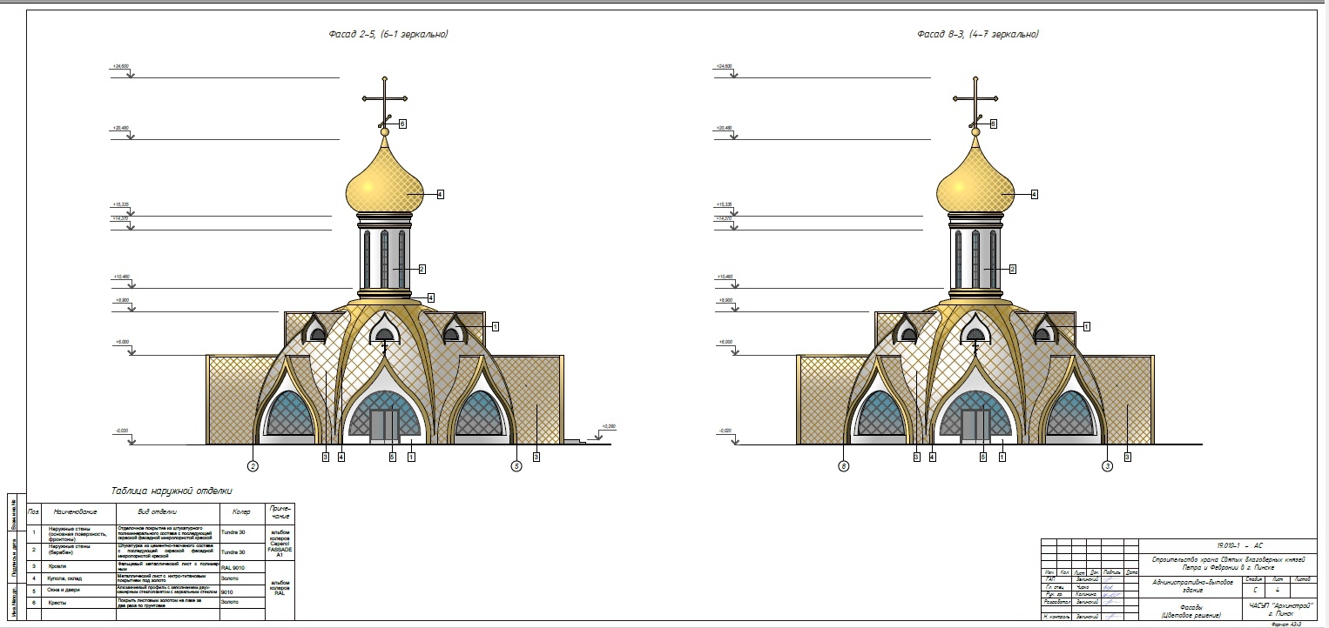Image resolution: width=1329 pixels, height=628 pixels.
Task: Click the 'Вид отделки' table header
Action: point(166,512)
